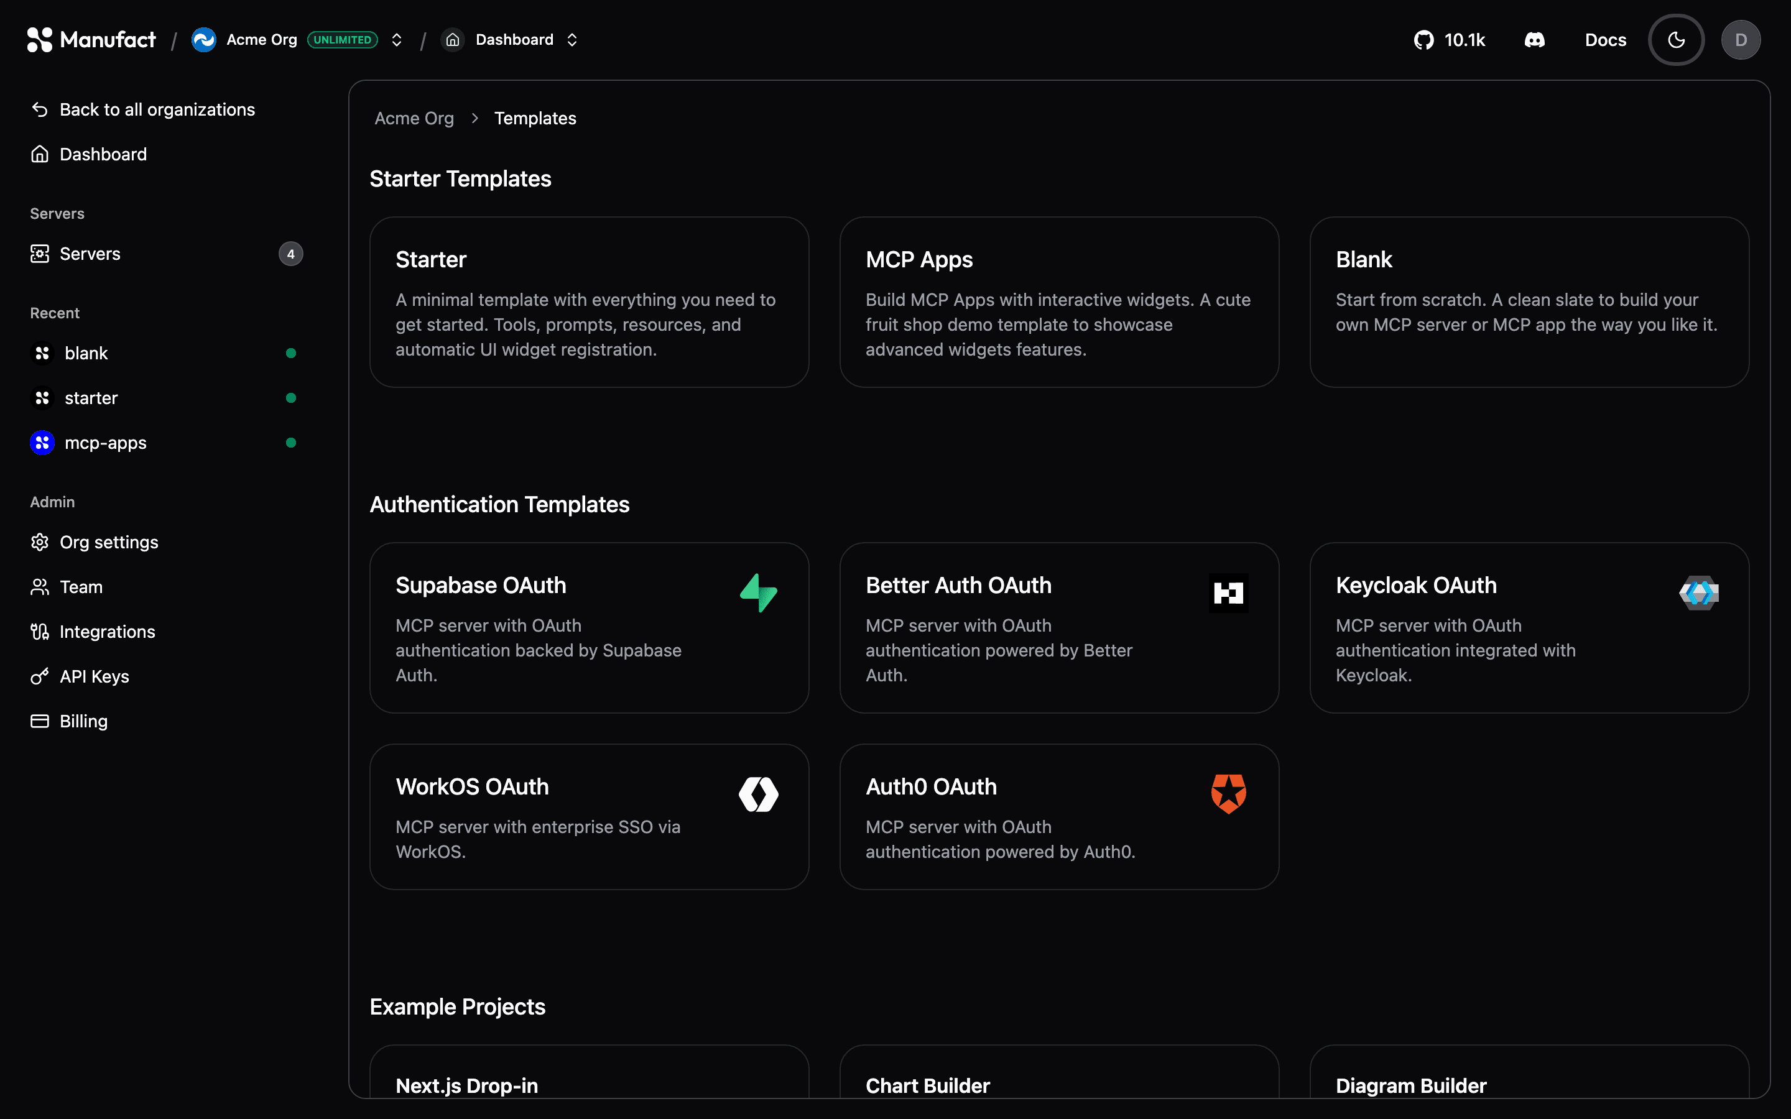Screen dimensions: 1791x1119
Task: Click the Keycloak logo
Action: click(x=1698, y=593)
